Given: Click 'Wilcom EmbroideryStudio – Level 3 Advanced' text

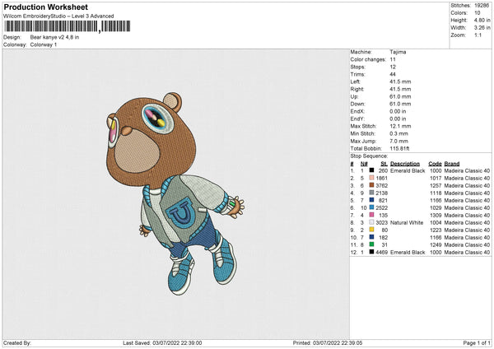Looking at the screenshot, I should point(58,16).
